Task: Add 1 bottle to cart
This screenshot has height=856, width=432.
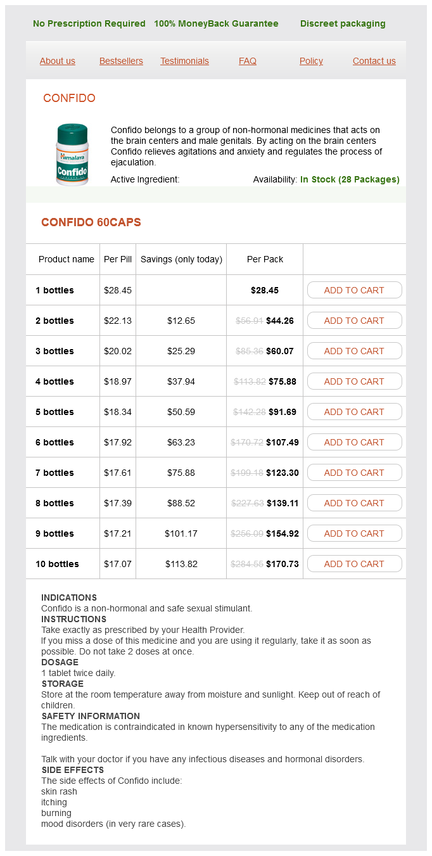Action: click(354, 290)
